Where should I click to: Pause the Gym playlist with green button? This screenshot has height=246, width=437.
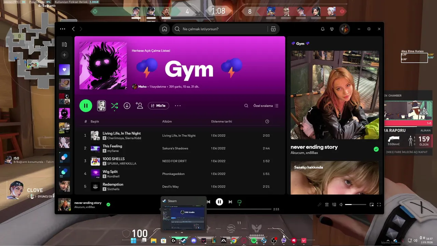coord(86,106)
